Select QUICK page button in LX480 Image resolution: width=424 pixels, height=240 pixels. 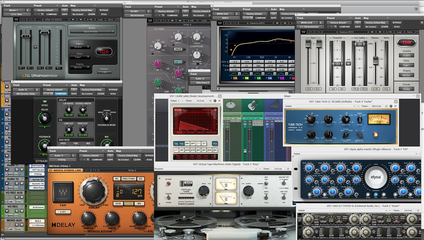tap(176, 150)
